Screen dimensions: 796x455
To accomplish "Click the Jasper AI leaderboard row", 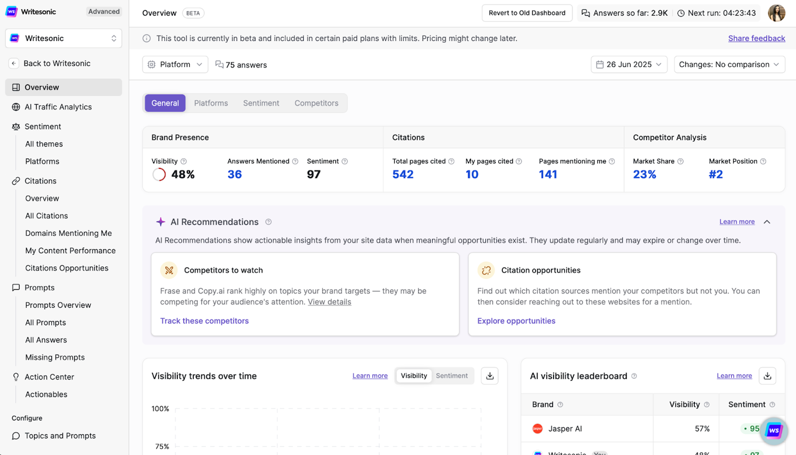I will pyautogui.click(x=653, y=429).
